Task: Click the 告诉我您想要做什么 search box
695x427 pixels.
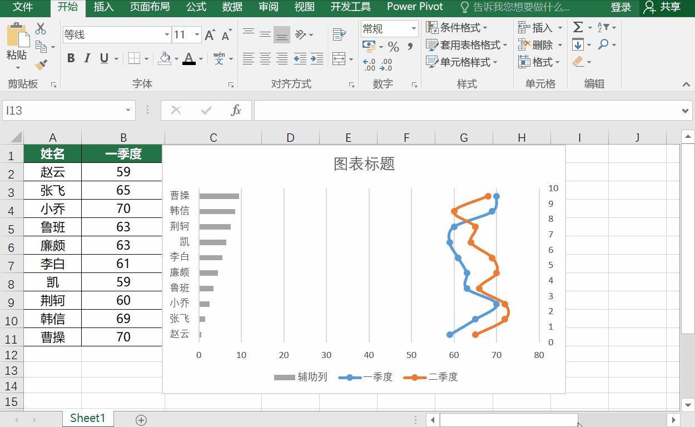Action: [x=515, y=7]
